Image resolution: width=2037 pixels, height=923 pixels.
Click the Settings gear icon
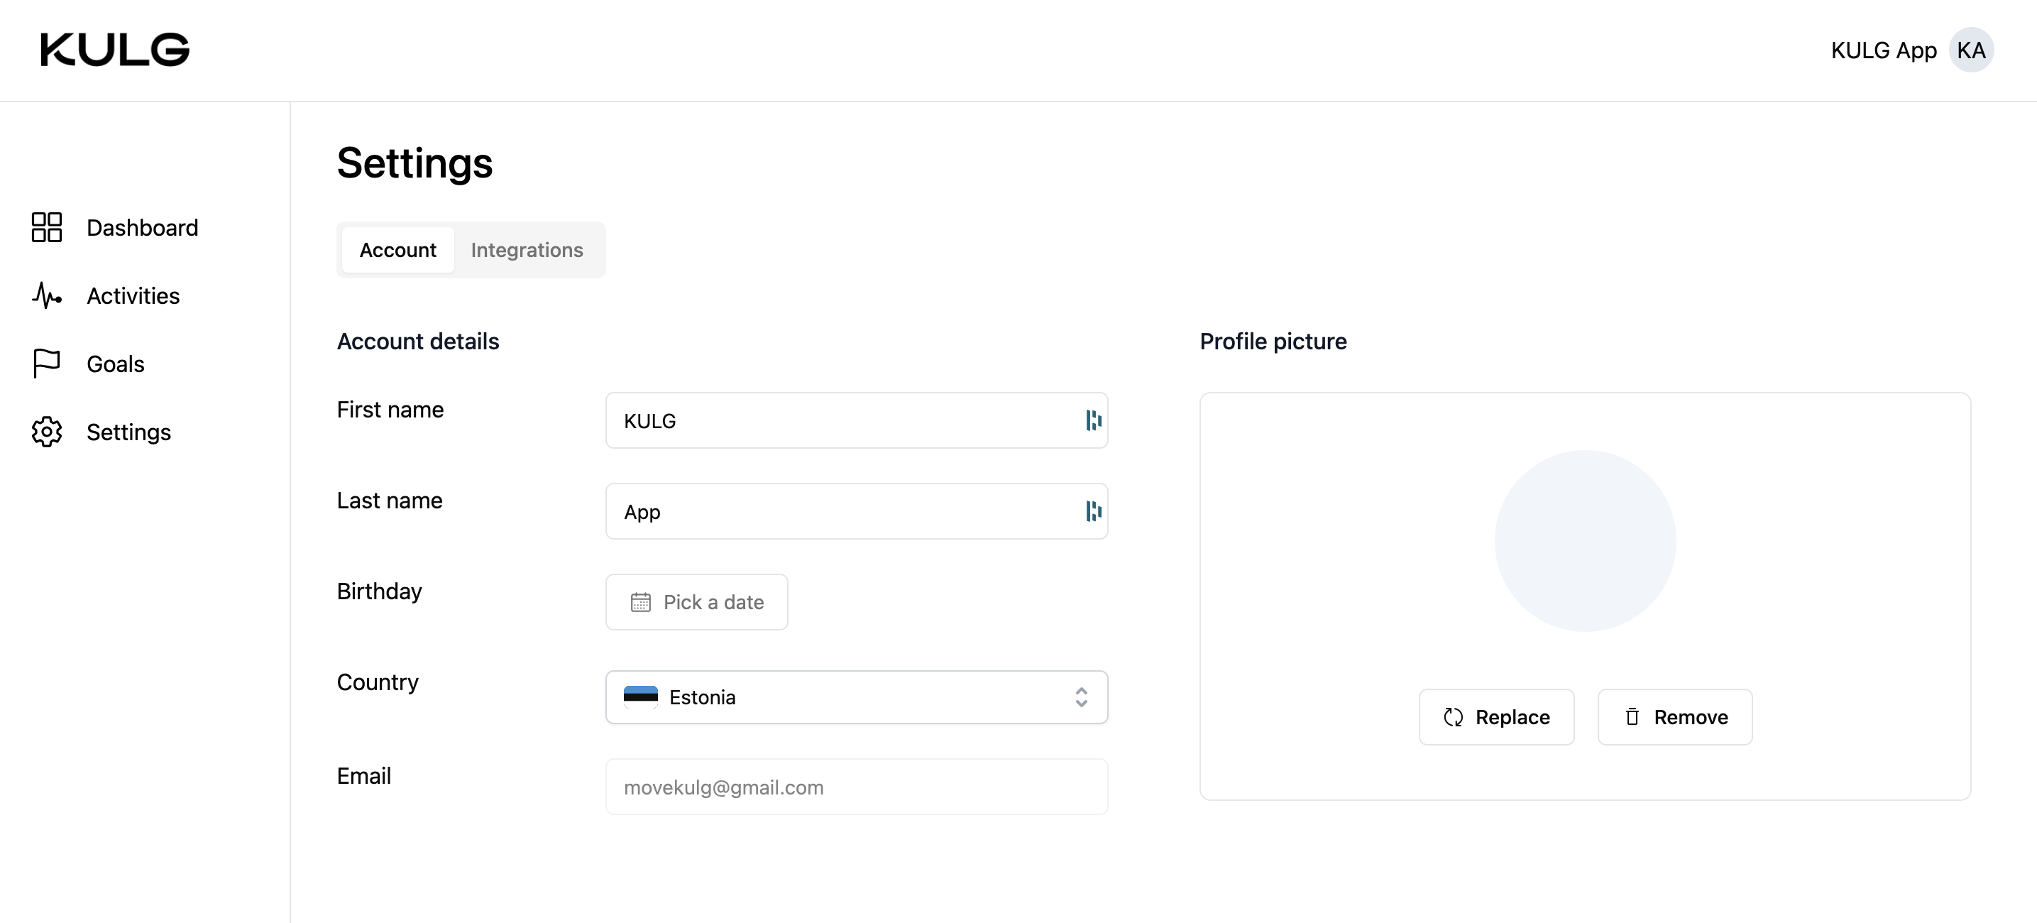[x=47, y=432]
